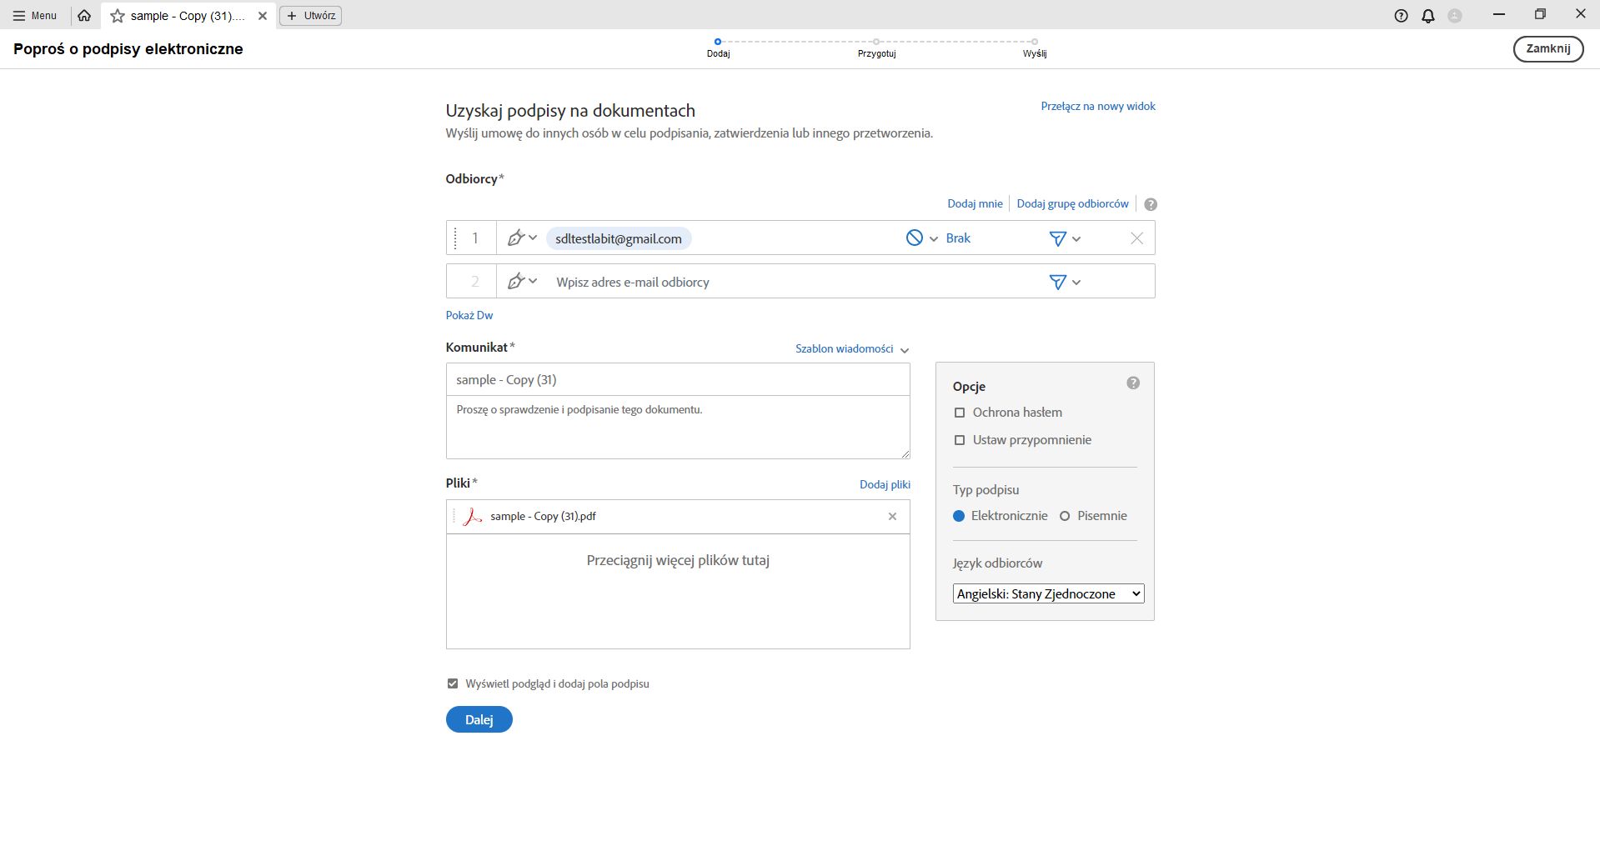Switch to the sample - Copy (31) tab

tap(188, 16)
